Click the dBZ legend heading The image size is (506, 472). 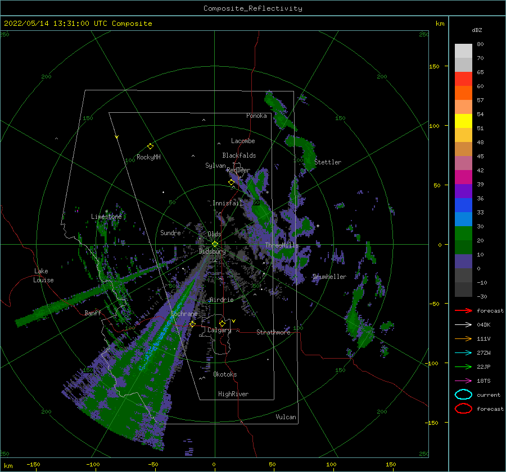(x=477, y=30)
